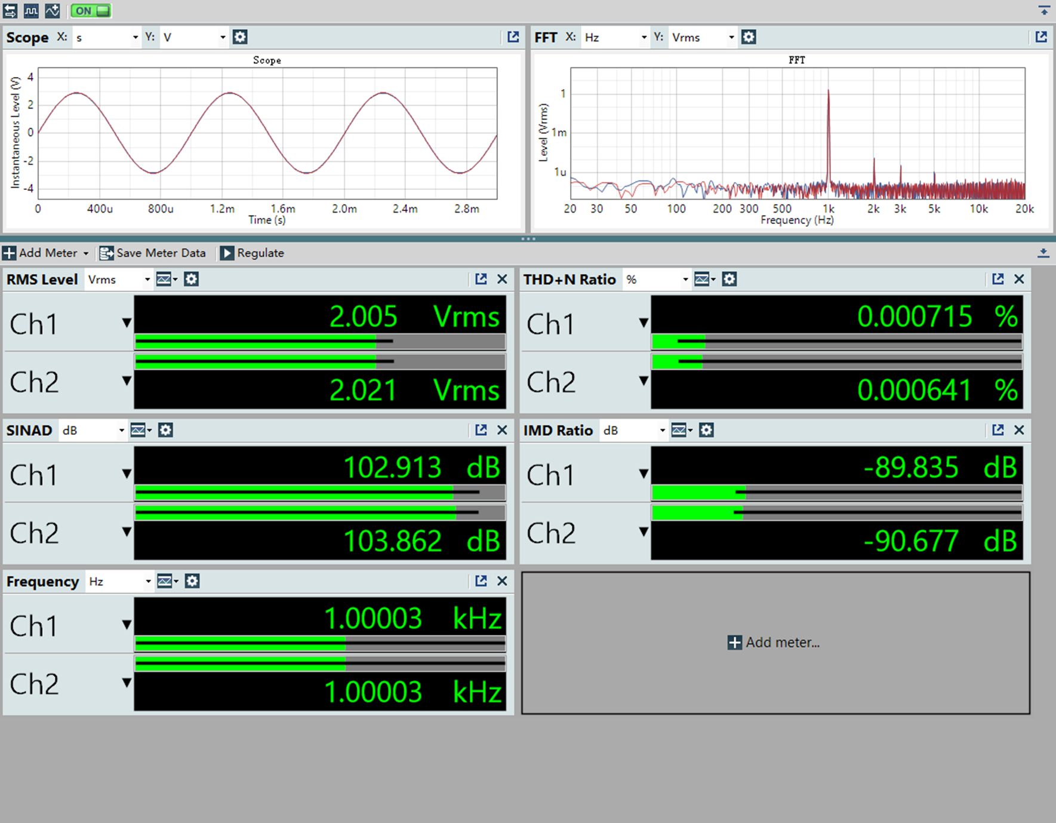Click the Regulate button
1056x823 pixels.
pyautogui.click(x=253, y=253)
